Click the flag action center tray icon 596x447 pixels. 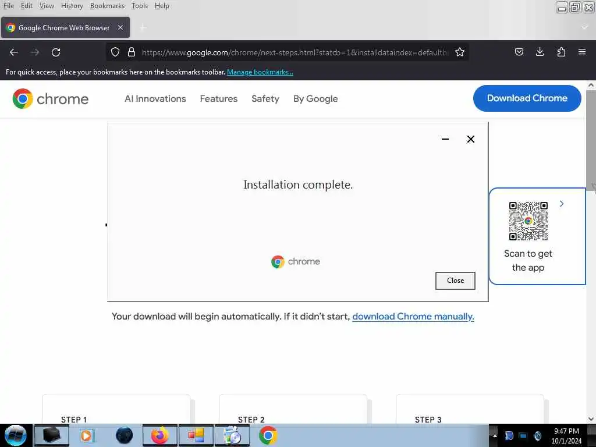coord(509,436)
